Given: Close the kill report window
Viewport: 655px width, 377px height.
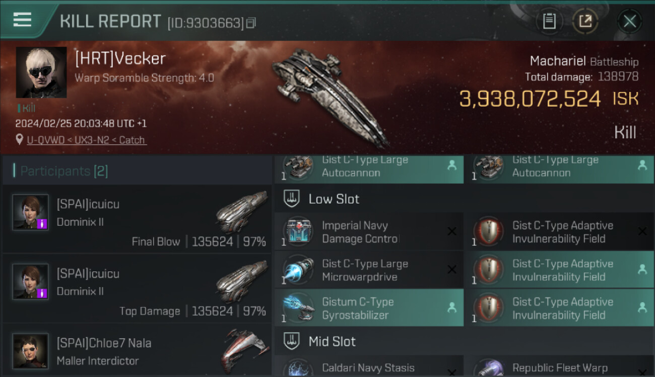Looking at the screenshot, I should (629, 22).
